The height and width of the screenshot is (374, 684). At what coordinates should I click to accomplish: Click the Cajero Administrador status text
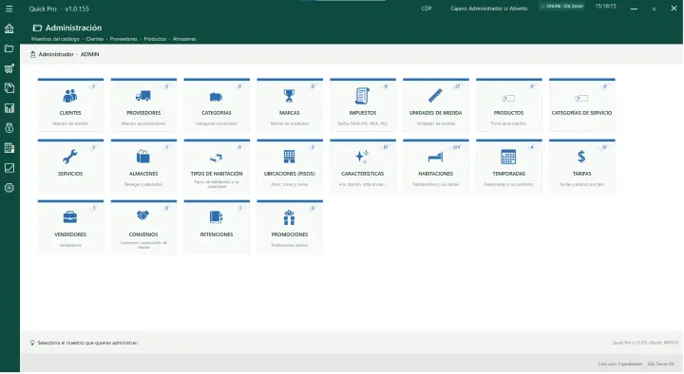pyautogui.click(x=489, y=9)
